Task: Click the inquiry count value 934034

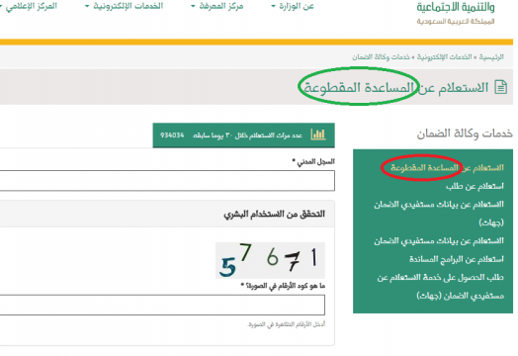Action: coord(172,135)
